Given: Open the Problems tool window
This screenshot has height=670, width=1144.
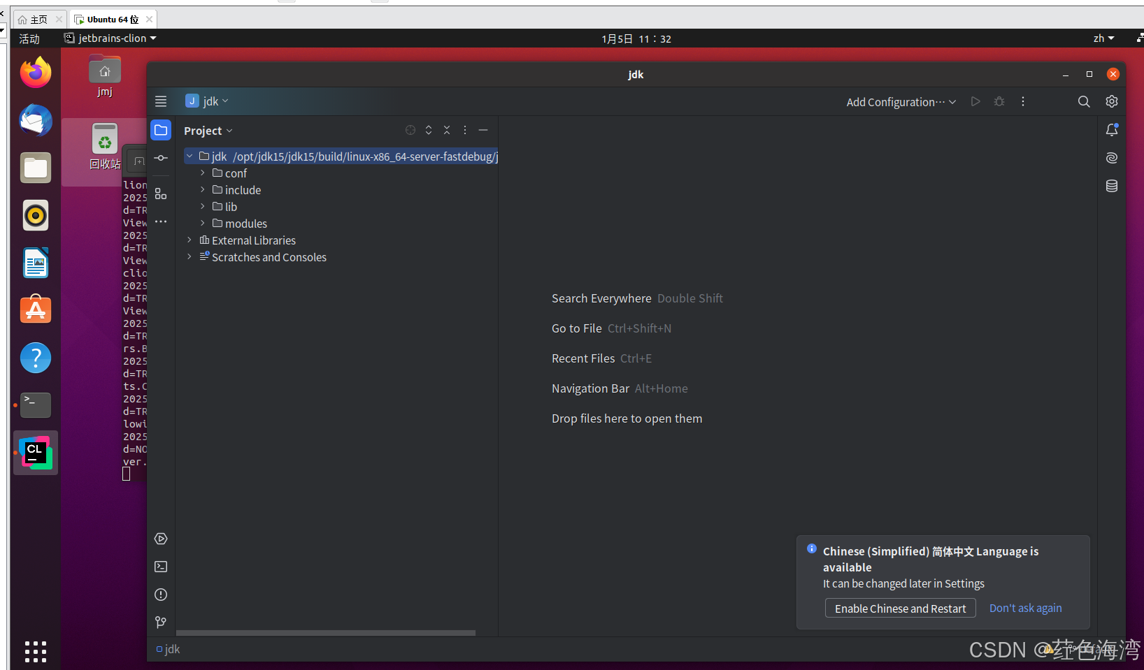Looking at the screenshot, I should 161,595.
